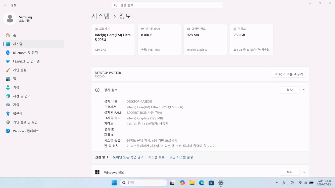Click the graphics card icon on card

pos(189,29)
